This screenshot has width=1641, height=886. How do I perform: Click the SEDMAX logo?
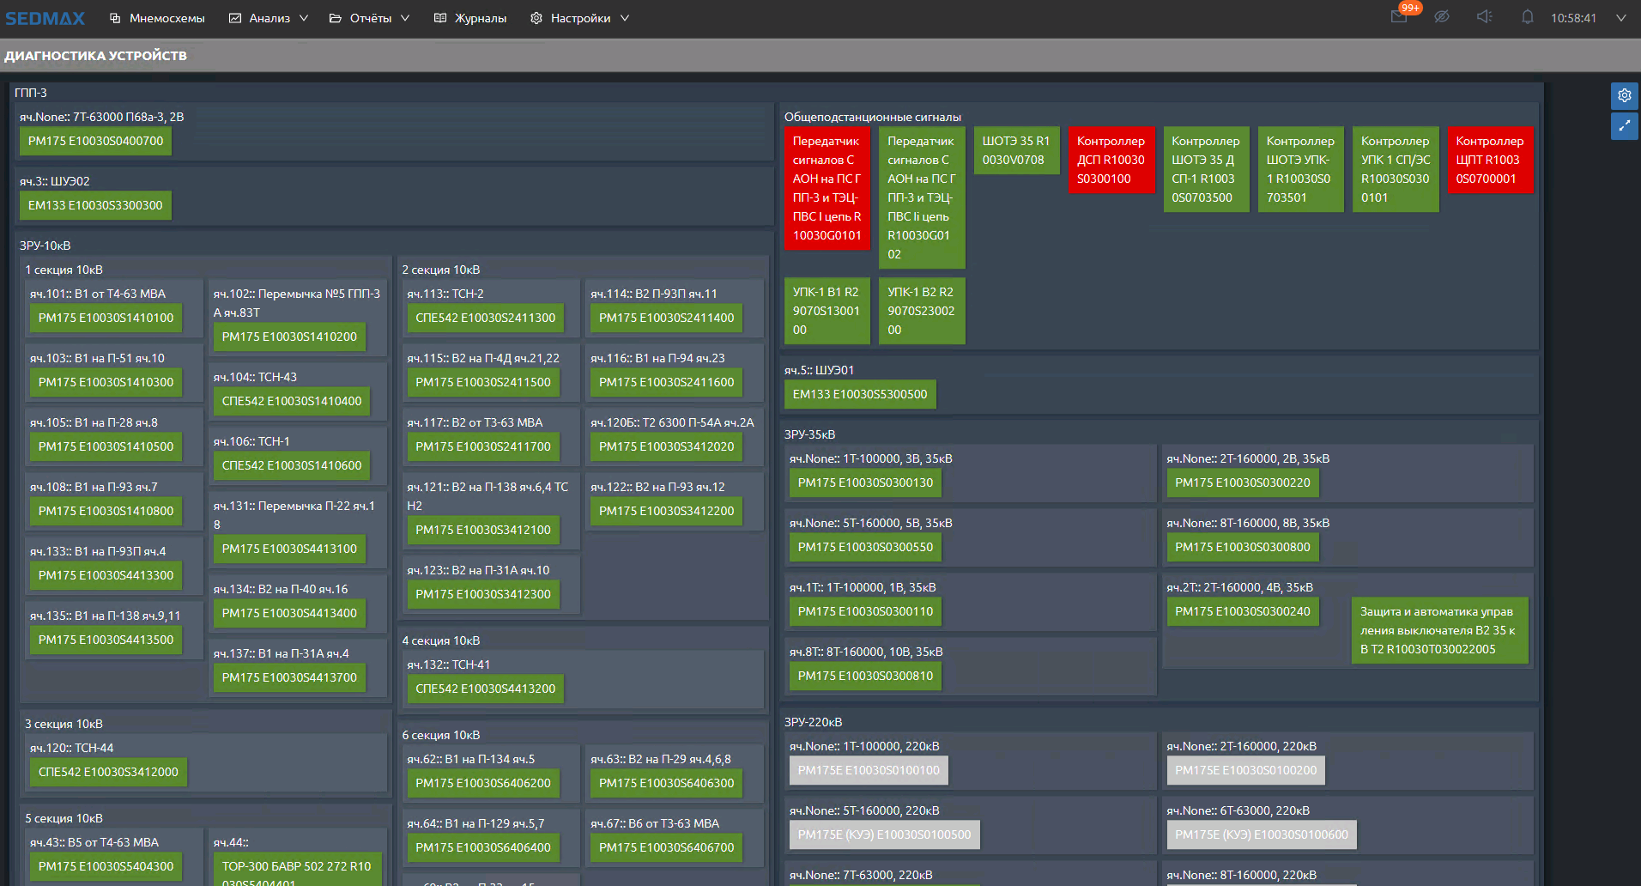(45, 18)
